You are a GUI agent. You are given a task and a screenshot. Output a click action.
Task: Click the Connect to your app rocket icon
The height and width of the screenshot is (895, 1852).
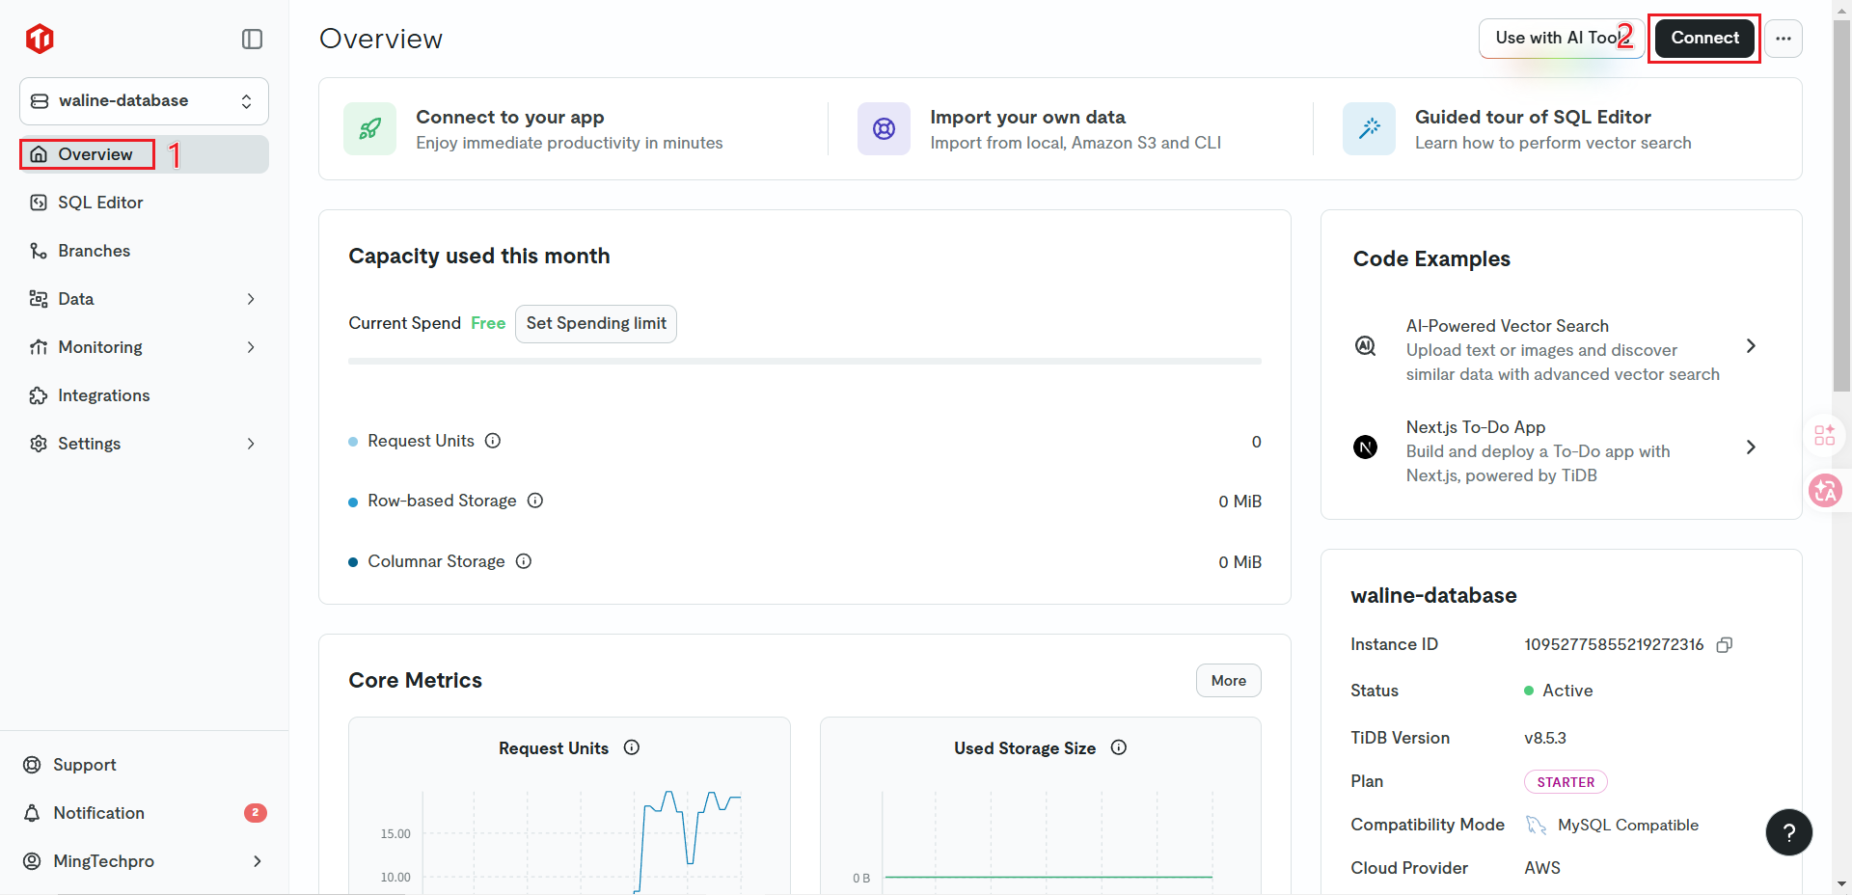[369, 128]
